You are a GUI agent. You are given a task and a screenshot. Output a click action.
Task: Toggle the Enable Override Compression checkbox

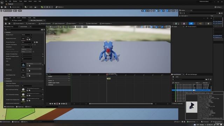point(22,103)
